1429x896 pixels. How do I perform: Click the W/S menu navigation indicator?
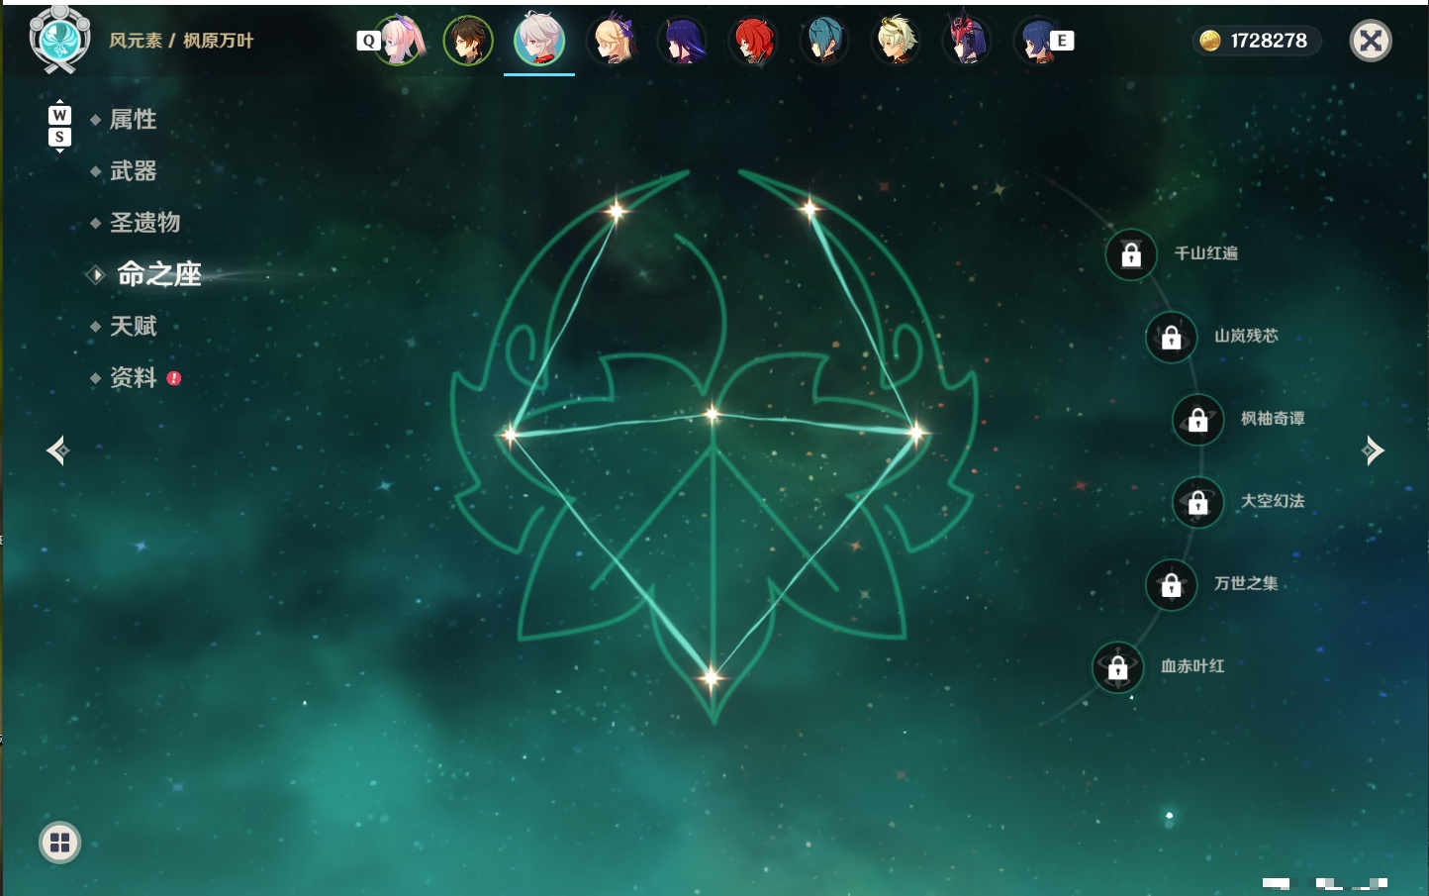[x=59, y=126]
